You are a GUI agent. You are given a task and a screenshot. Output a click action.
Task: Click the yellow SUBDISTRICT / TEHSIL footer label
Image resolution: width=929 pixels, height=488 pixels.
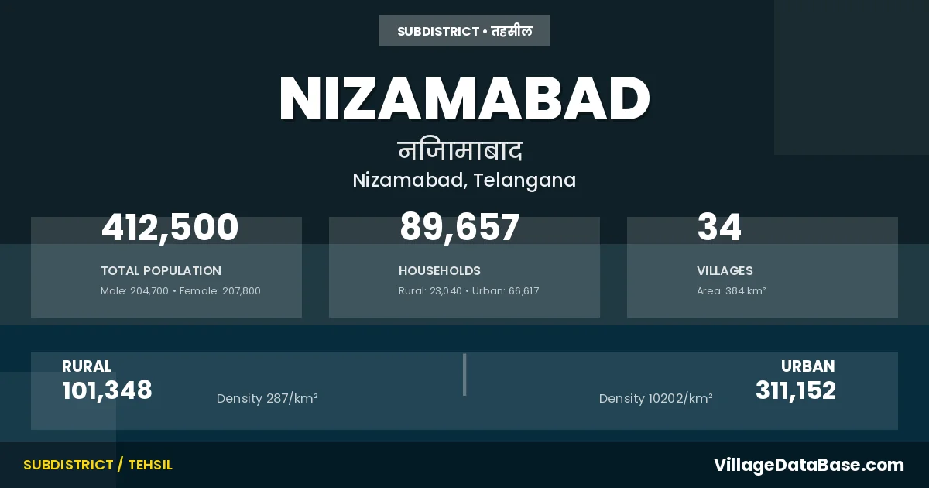pyautogui.click(x=98, y=465)
